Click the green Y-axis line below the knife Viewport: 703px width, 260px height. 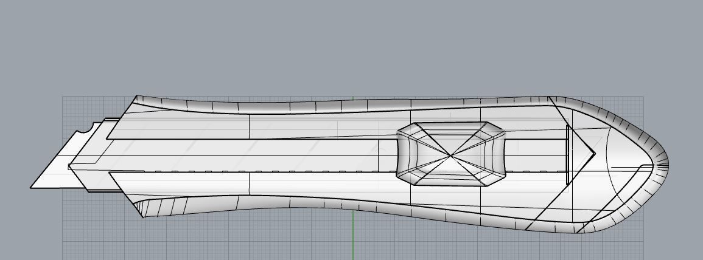point(353,235)
